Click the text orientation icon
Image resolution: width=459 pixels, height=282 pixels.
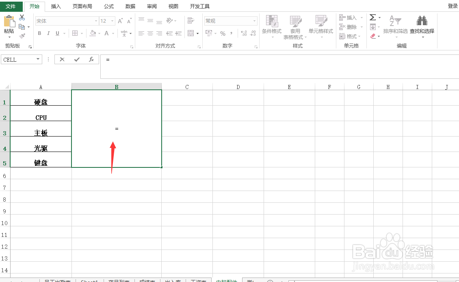[x=169, y=20]
